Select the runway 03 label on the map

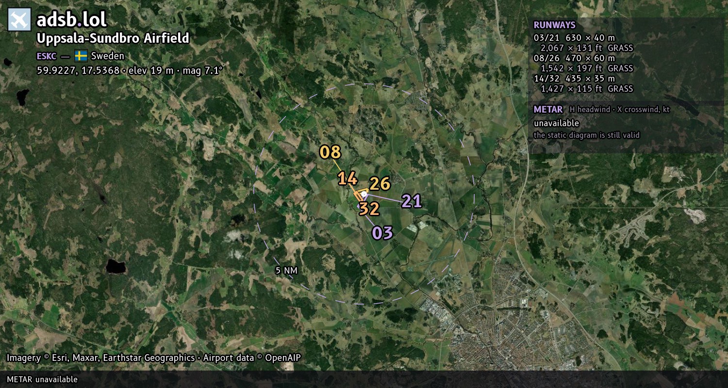pyautogui.click(x=382, y=233)
